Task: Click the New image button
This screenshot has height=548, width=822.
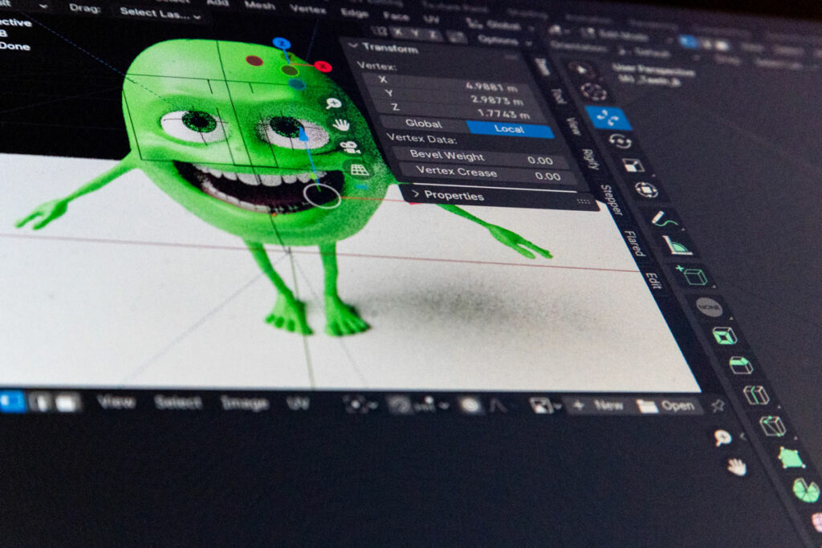Action: (x=599, y=405)
